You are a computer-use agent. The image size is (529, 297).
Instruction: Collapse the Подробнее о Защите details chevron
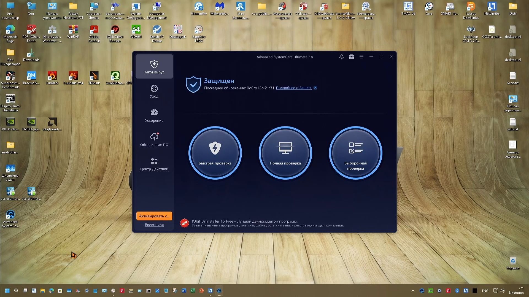tap(315, 88)
